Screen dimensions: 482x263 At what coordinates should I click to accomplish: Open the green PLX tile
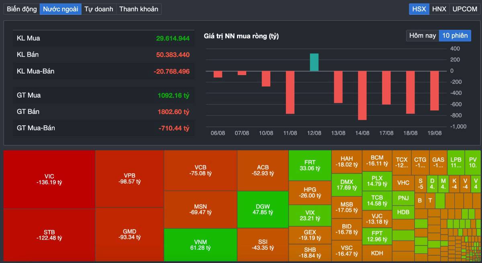[x=377, y=181]
